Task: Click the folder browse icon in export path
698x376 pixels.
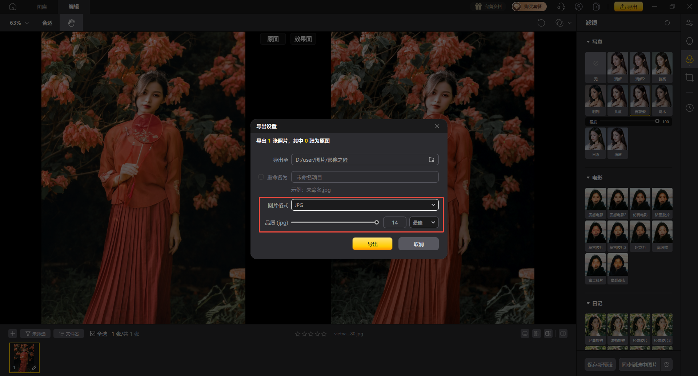Action: coord(432,160)
